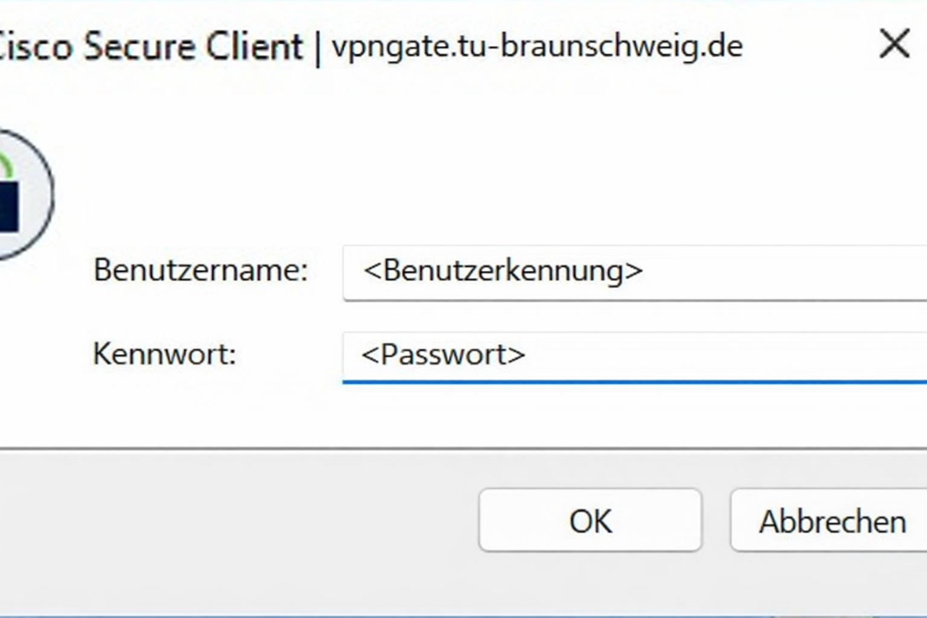Click the Kennwort label
Viewport: 927px width, 618px height.
click(x=164, y=354)
